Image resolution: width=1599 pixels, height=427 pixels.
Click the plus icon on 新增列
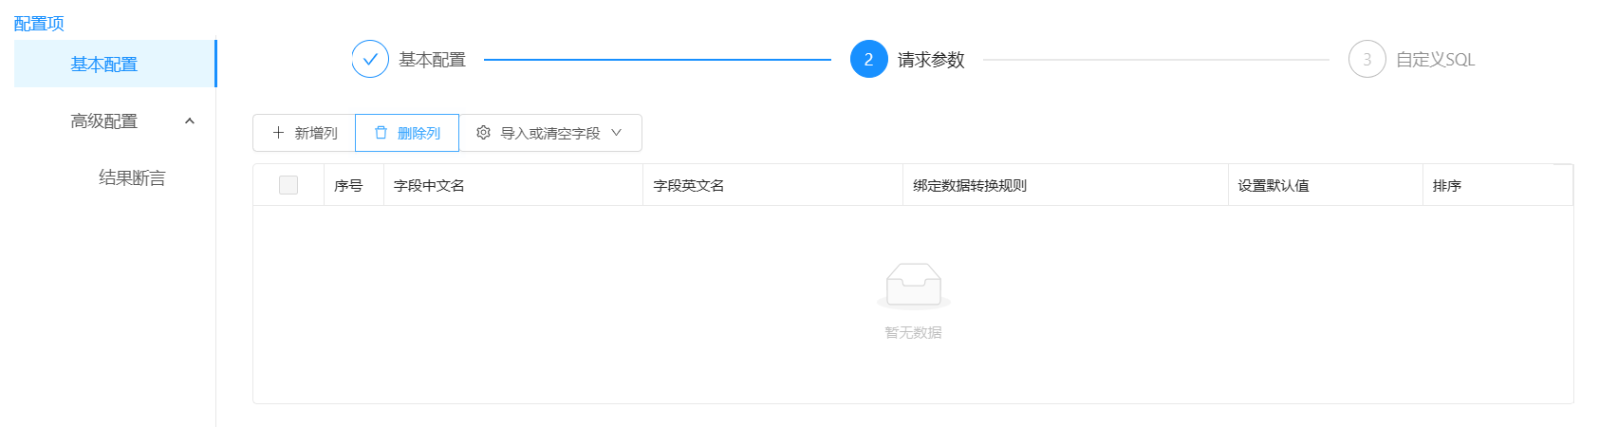pyautogui.click(x=278, y=133)
